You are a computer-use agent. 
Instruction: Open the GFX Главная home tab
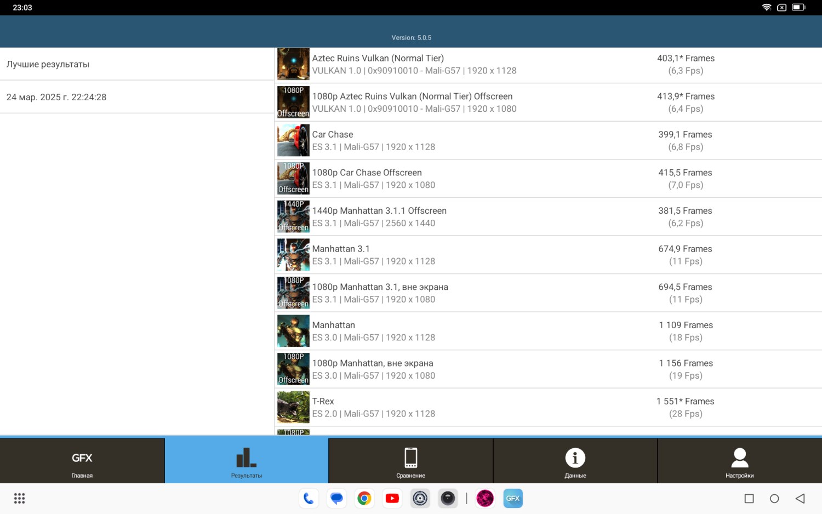point(82,461)
